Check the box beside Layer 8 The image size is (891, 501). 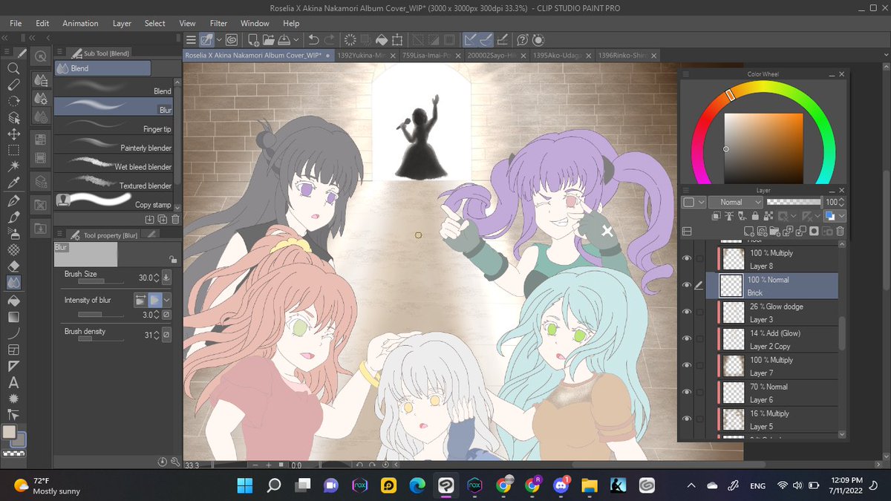[x=700, y=258]
